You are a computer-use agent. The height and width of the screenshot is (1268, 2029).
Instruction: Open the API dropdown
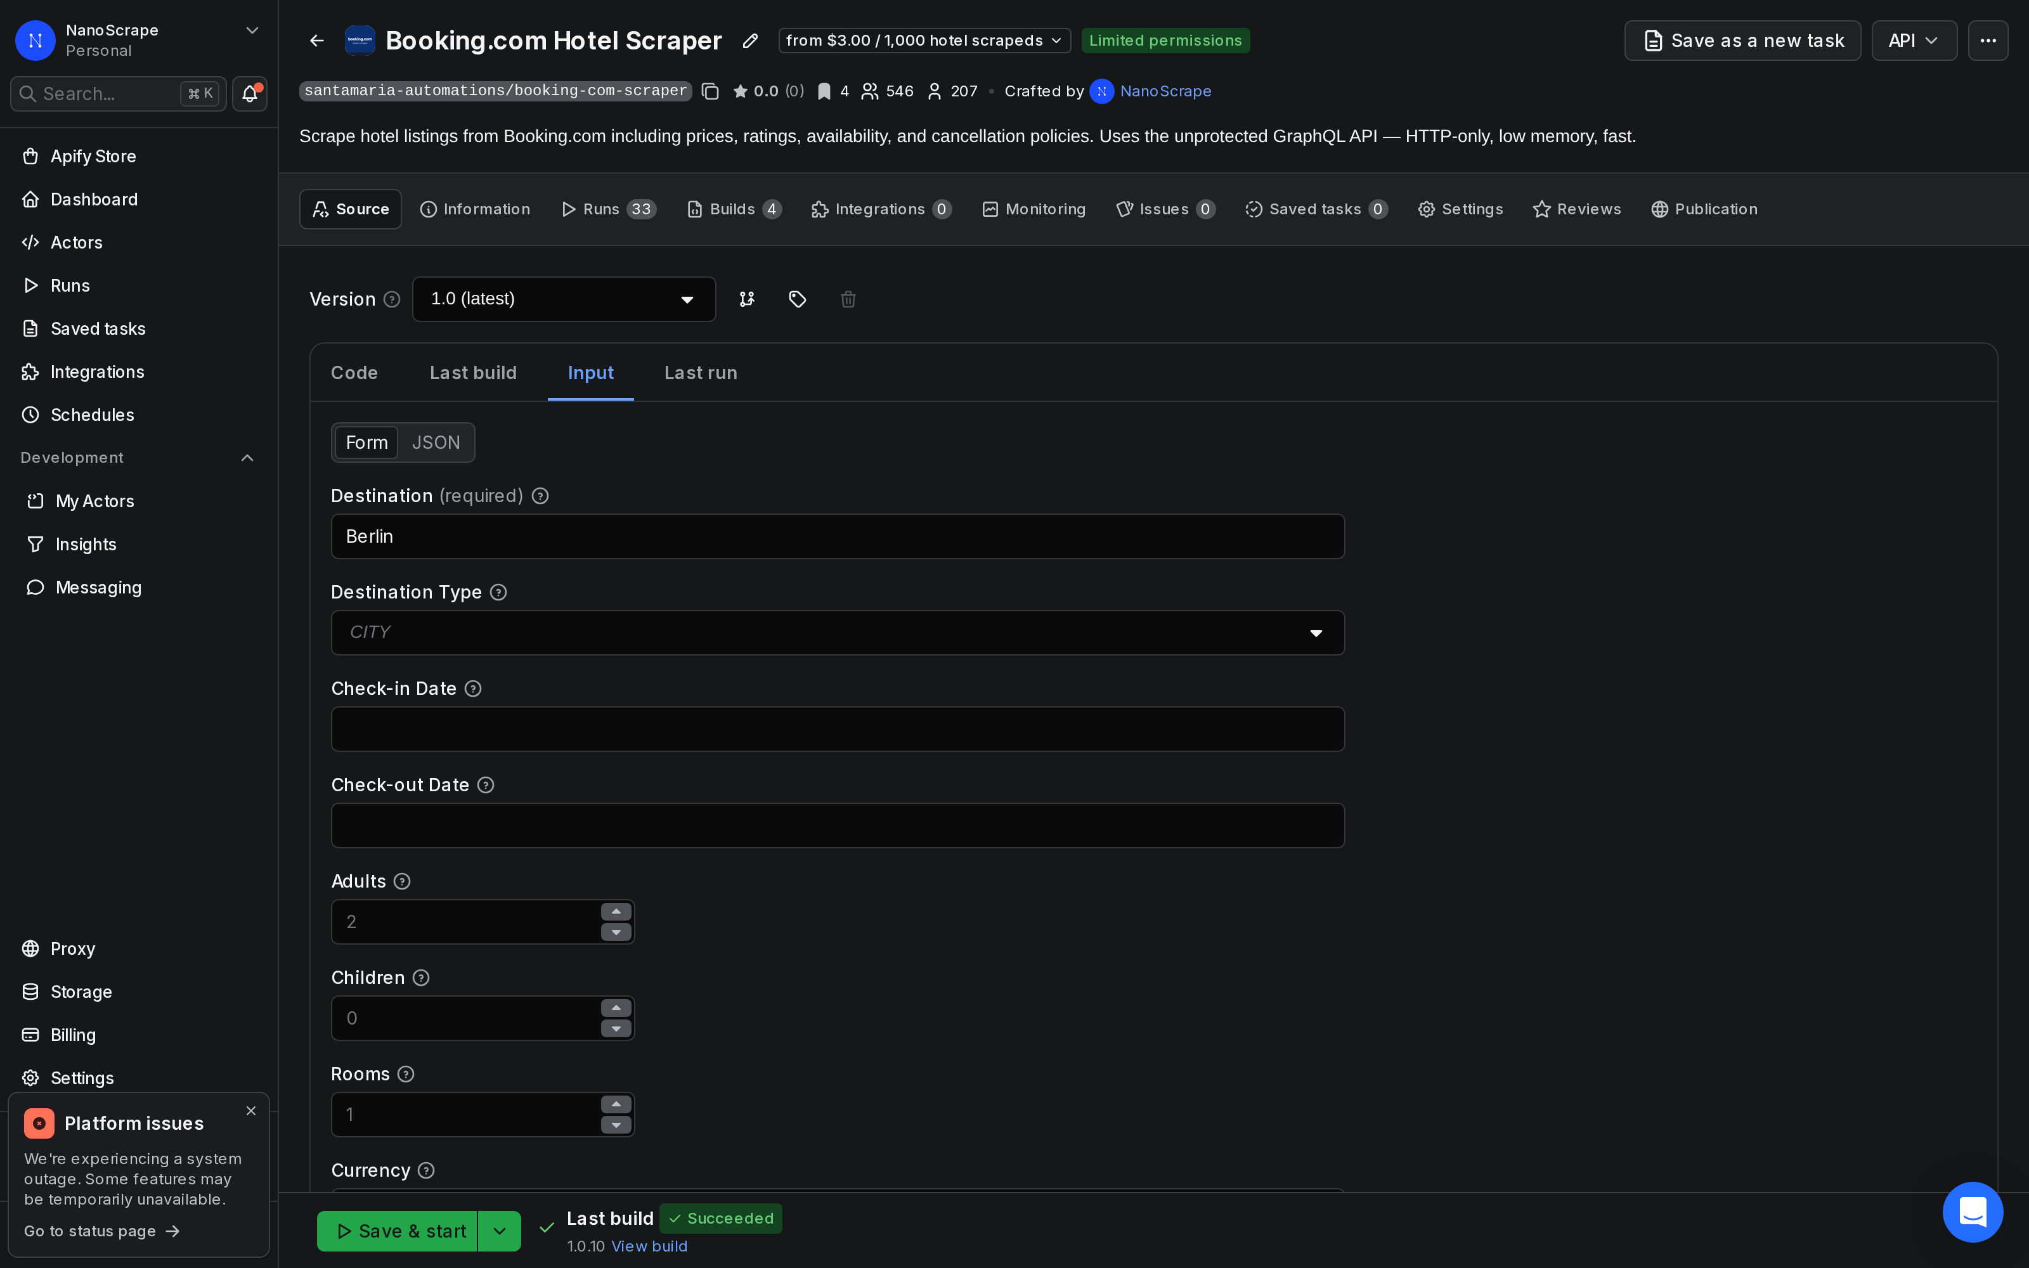pos(1914,40)
